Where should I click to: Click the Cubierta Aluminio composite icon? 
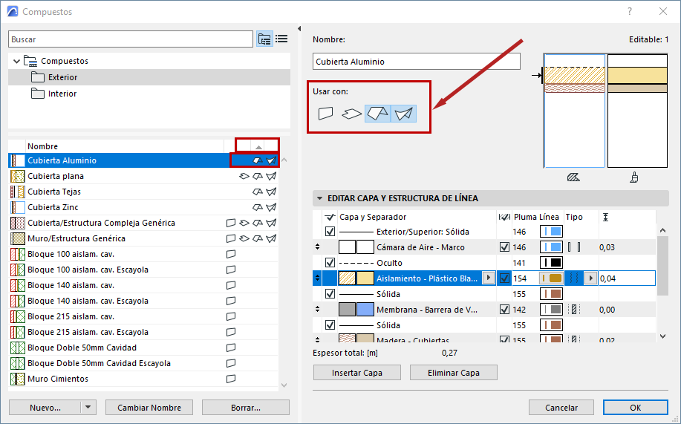coord(18,160)
